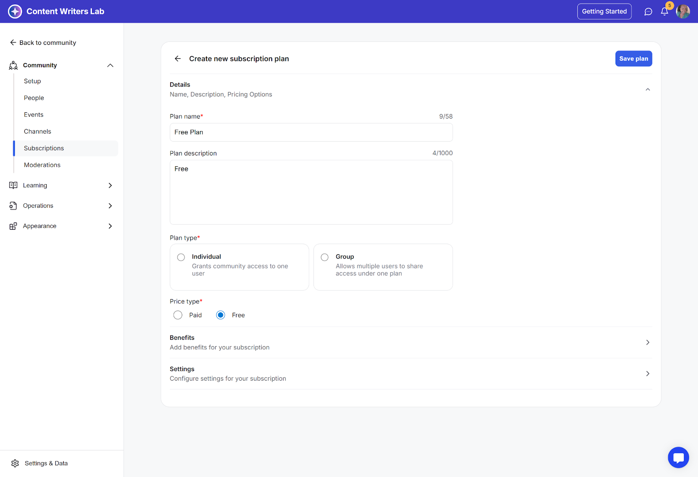
Task: Choose the Paid price type
Action: (178, 315)
